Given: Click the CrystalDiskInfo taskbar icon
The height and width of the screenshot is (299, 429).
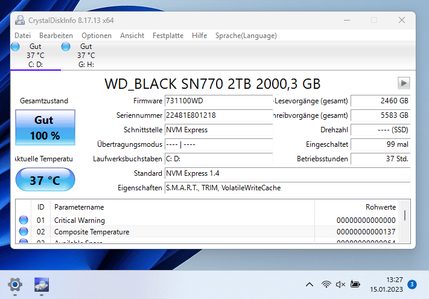Looking at the screenshot, I should pyautogui.click(x=42, y=285).
